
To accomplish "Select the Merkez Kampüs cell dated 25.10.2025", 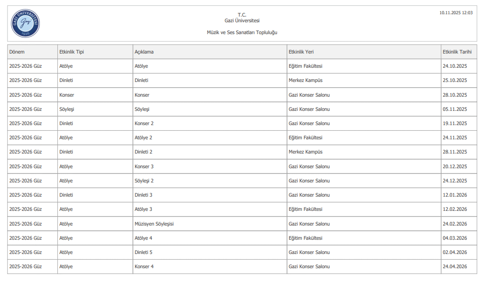I will click(x=306, y=81).
